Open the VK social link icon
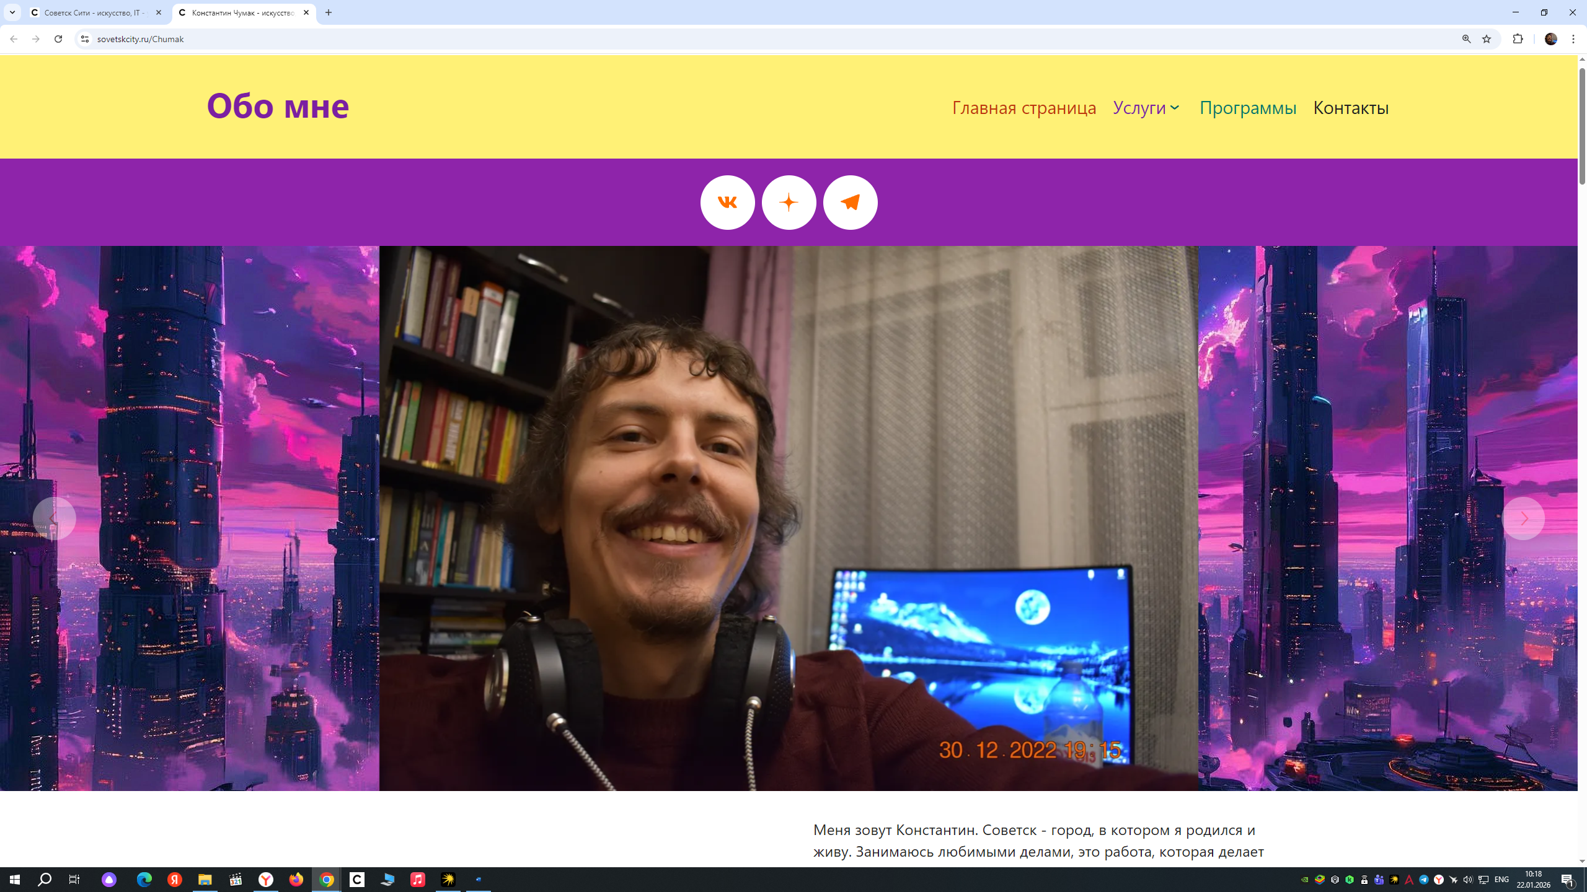The width and height of the screenshot is (1587, 892). tap(727, 203)
